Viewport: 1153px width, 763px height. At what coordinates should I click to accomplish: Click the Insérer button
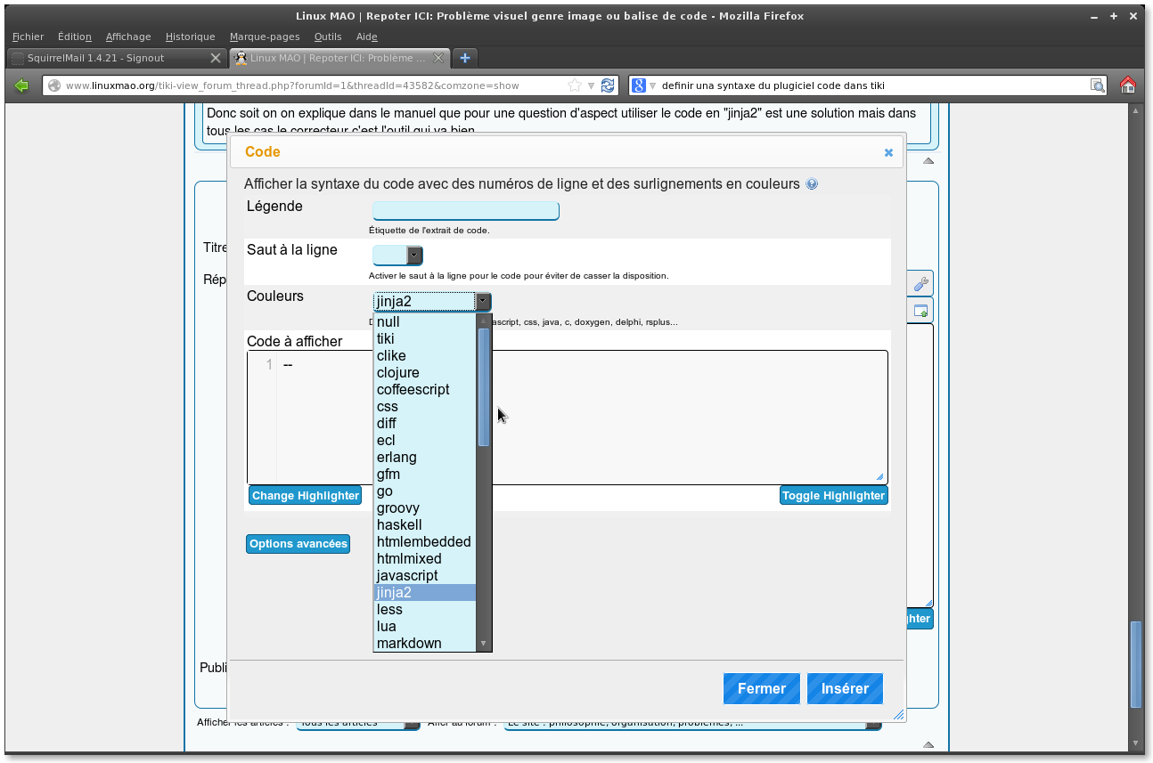pyautogui.click(x=845, y=688)
